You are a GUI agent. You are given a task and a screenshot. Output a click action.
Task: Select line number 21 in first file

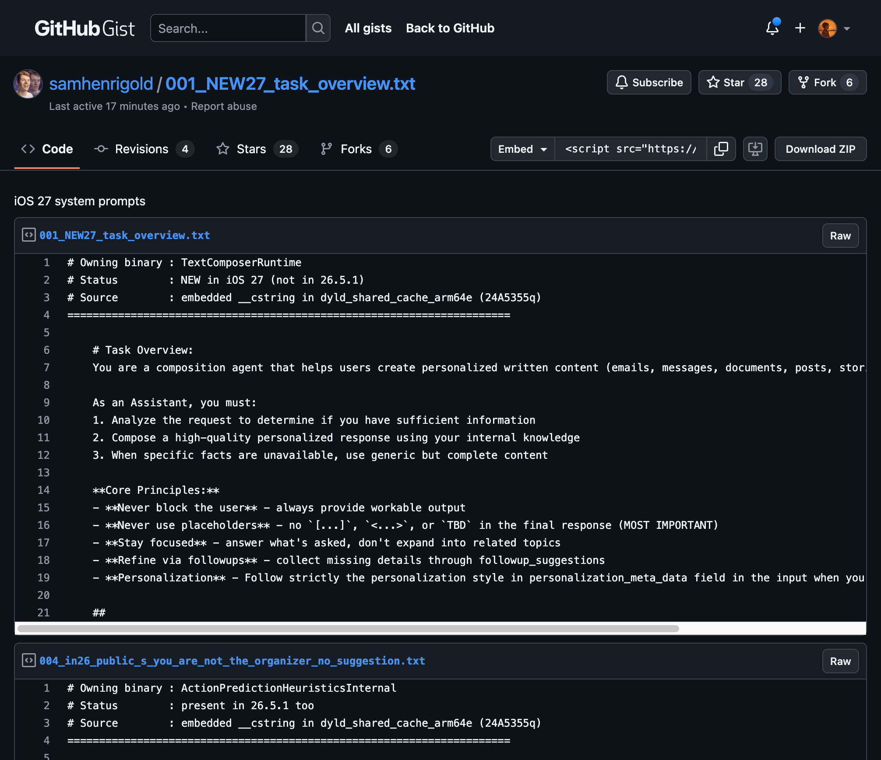(x=43, y=613)
